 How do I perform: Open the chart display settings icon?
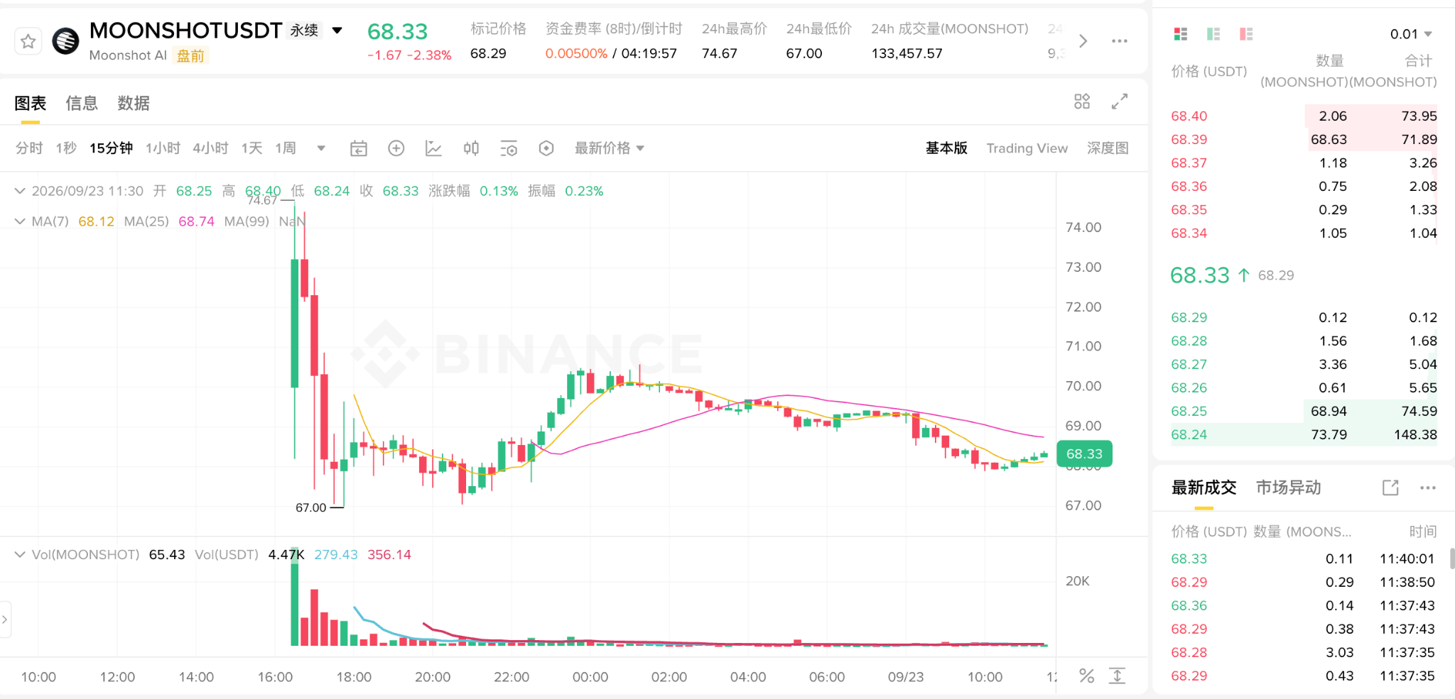[509, 148]
